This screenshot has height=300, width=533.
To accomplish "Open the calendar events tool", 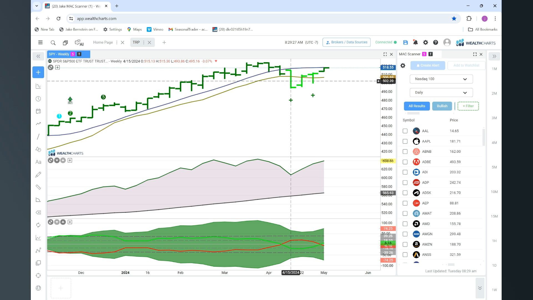I will pyautogui.click(x=38, y=111).
